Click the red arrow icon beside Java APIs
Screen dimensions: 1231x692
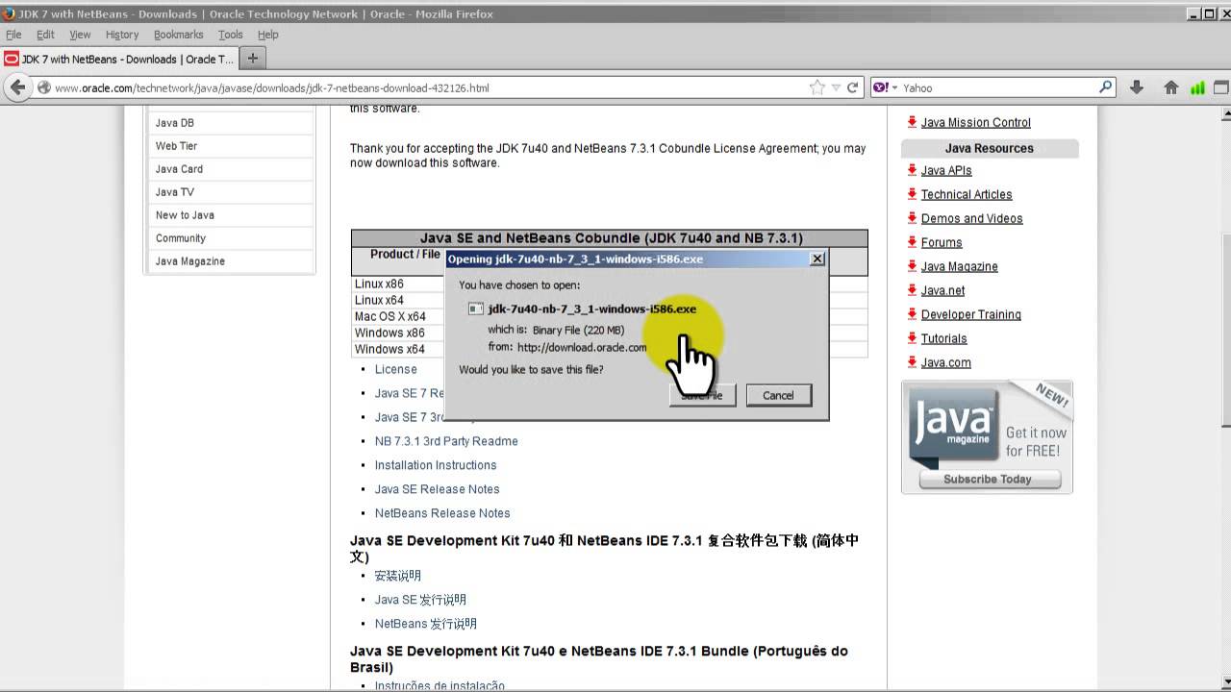[912, 170]
